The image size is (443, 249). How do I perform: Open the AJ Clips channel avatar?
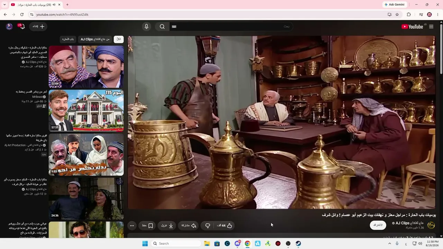pyautogui.click(x=431, y=225)
